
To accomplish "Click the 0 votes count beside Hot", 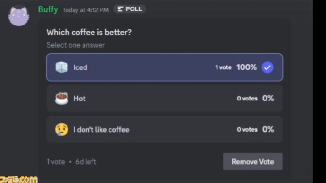I will [247, 99].
